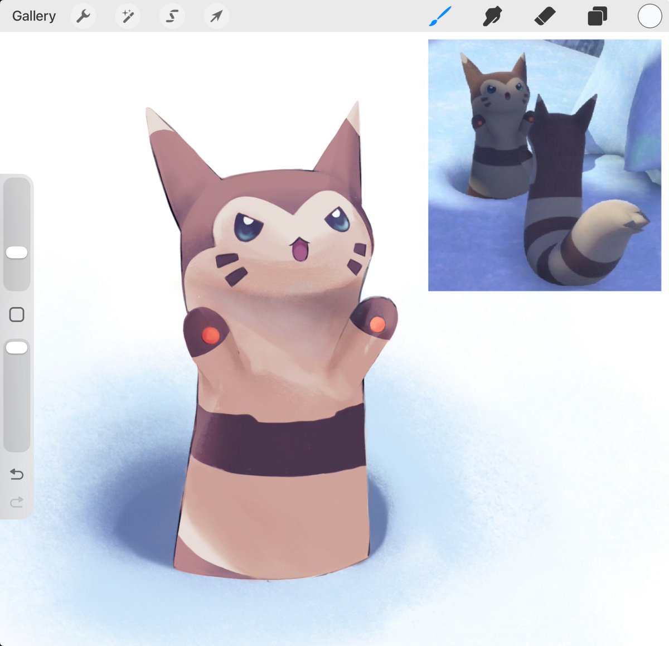Click the brush size slider handle

pyautogui.click(x=17, y=252)
